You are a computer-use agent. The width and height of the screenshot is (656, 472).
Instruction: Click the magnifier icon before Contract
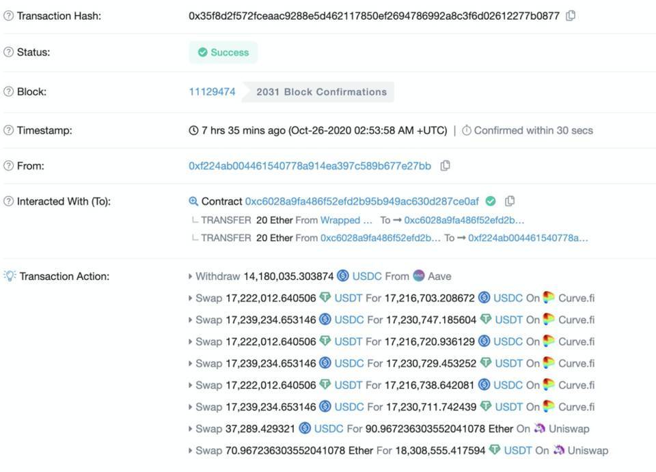(193, 202)
